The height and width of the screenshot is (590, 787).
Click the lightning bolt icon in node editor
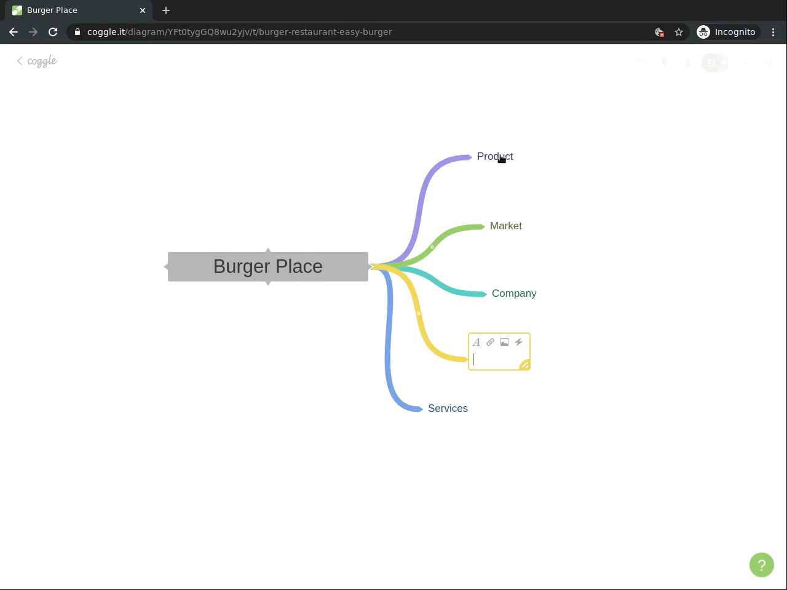tap(518, 342)
